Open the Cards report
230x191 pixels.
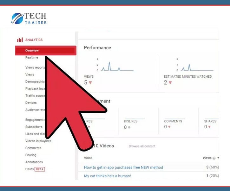[x=30, y=169]
